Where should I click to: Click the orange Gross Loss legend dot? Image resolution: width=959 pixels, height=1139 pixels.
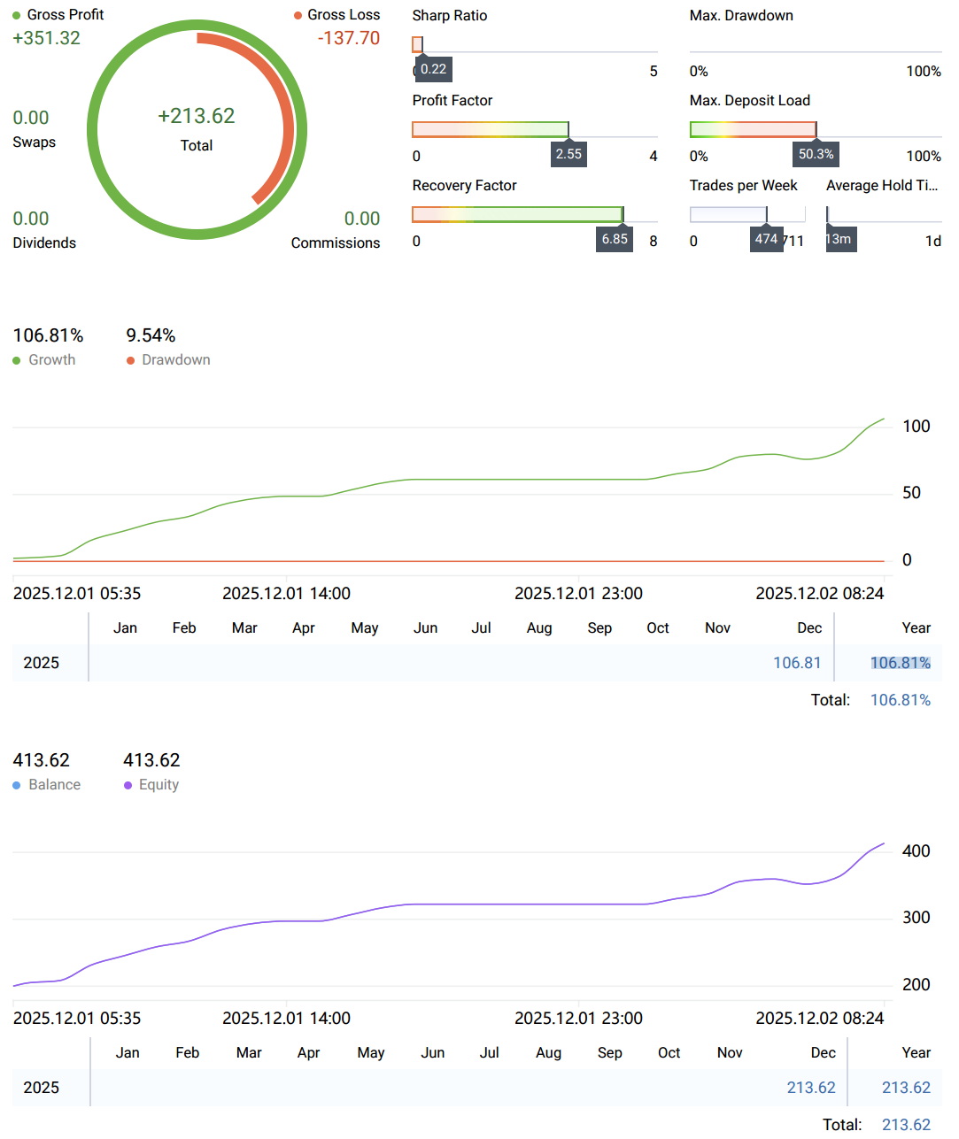tap(298, 15)
